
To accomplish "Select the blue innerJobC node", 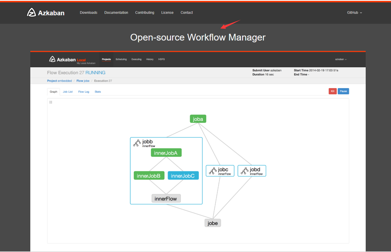I will point(183,176).
